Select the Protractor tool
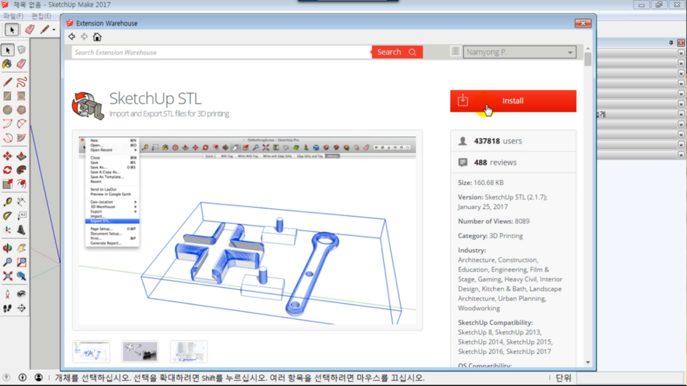This screenshot has width=687, height=386. (7, 216)
